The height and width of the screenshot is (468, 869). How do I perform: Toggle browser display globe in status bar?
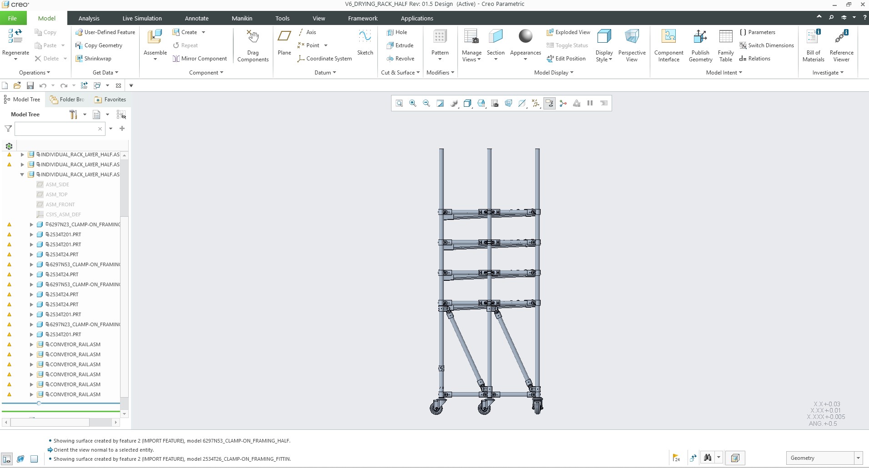tap(20, 459)
